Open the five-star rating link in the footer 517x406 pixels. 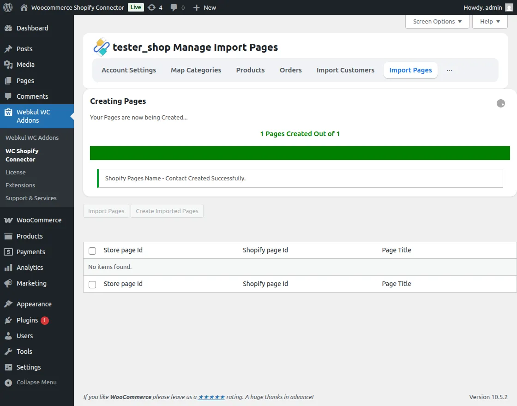click(211, 397)
